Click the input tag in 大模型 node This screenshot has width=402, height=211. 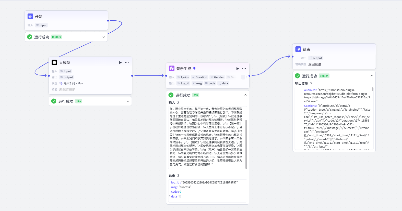[x=65, y=71]
